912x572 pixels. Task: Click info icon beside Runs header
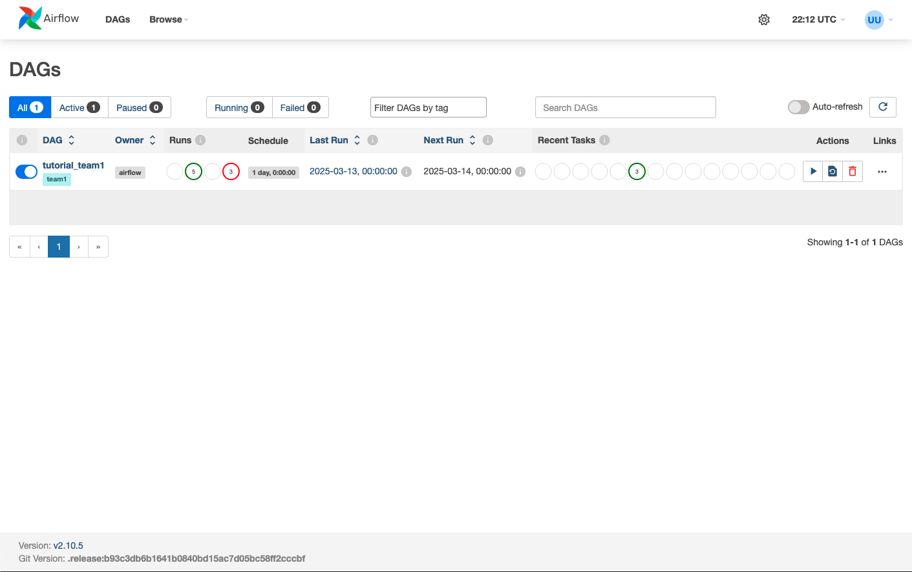200,140
